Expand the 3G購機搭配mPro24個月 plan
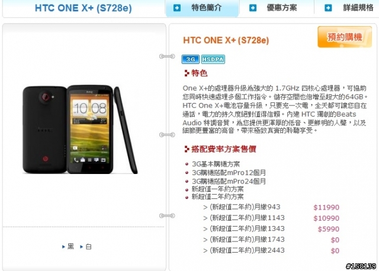The height and width of the screenshot is (271, 379). click(229, 181)
